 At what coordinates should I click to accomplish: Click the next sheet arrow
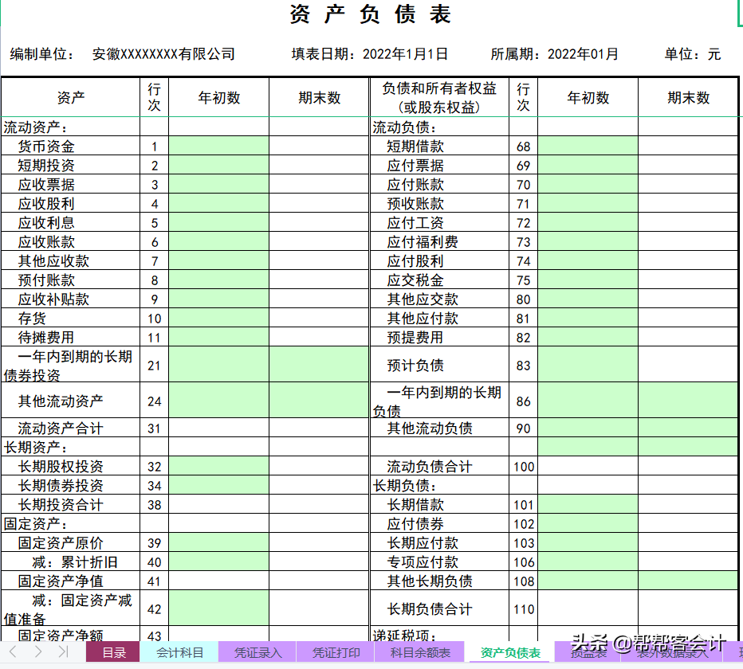click(38, 652)
